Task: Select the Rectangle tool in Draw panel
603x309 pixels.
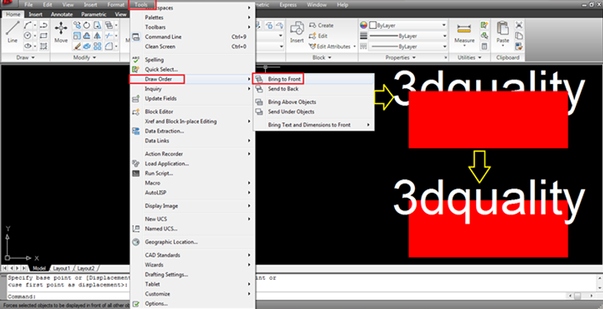Action: point(44,36)
